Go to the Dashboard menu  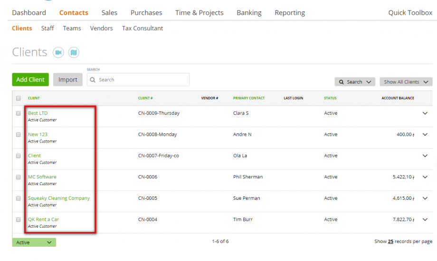pyautogui.click(x=29, y=13)
